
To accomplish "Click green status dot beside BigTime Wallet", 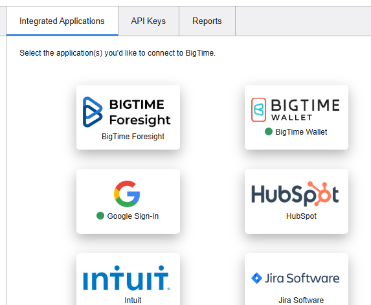I will click(269, 131).
